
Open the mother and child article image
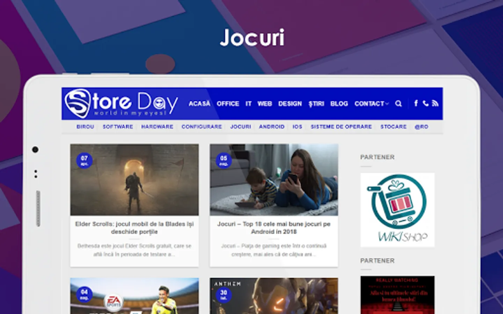pos(274,180)
